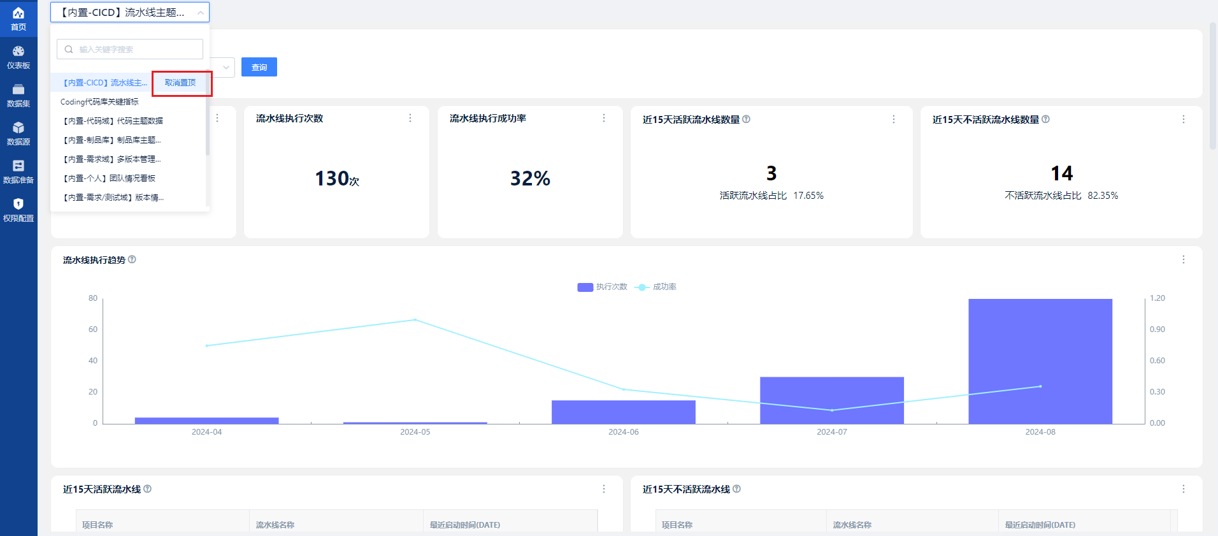Click 不活跃流水线占比 82.35% text
1218x536 pixels.
(1061, 196)
